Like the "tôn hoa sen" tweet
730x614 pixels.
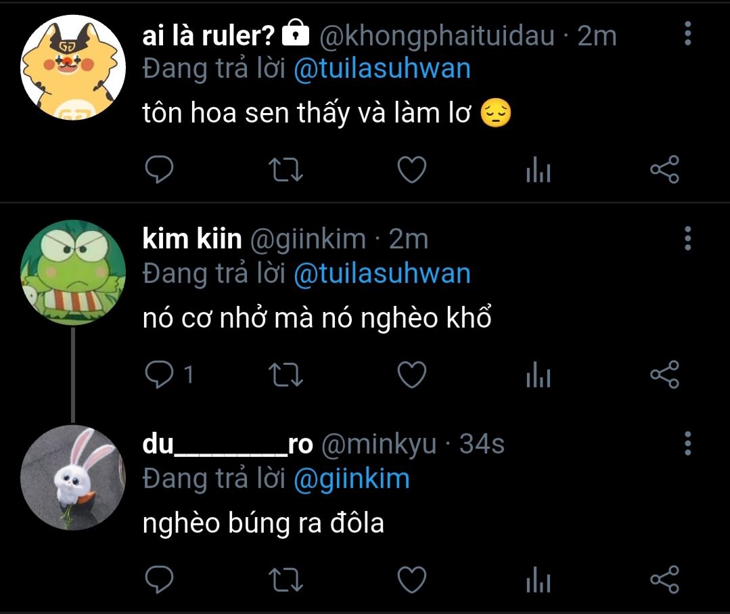click(411, 170)
